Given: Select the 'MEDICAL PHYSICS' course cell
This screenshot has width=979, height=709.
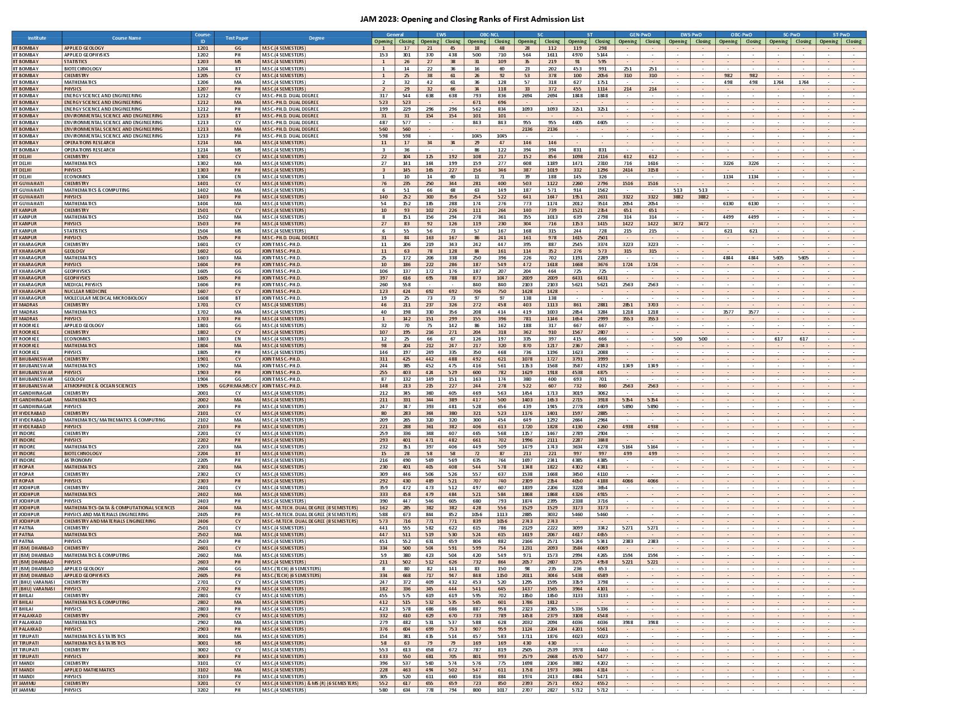Looking at the screenshot, I should (x=127, y=285).
